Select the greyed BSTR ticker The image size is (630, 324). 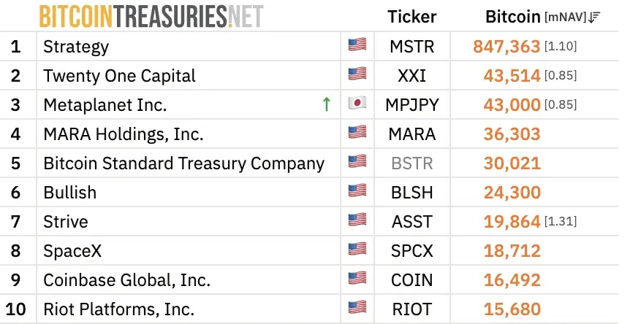point(411,163)
